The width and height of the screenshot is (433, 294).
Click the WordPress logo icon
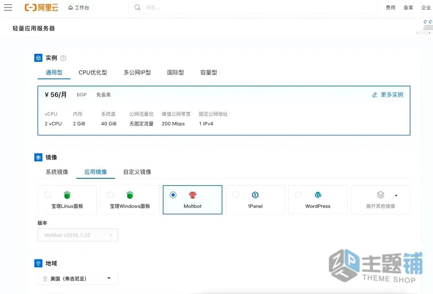(x=318, y=195)
